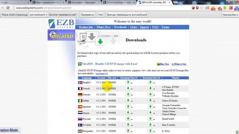The image size is (239, 134).
Task: Download Swedish version from Site #2
Action: click(x=150, y=125)
